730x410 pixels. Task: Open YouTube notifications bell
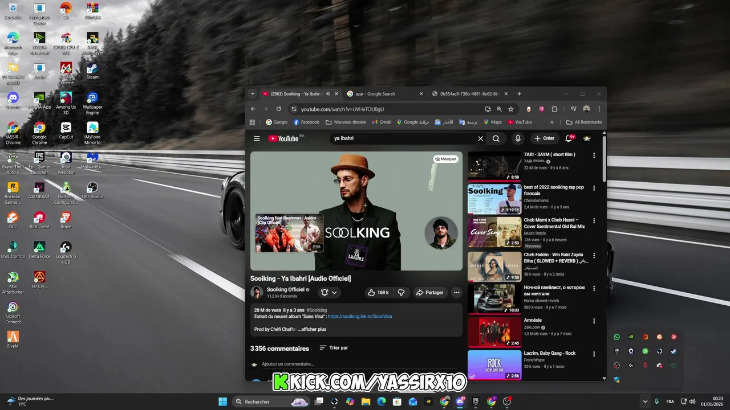click(x=569, y=138)
